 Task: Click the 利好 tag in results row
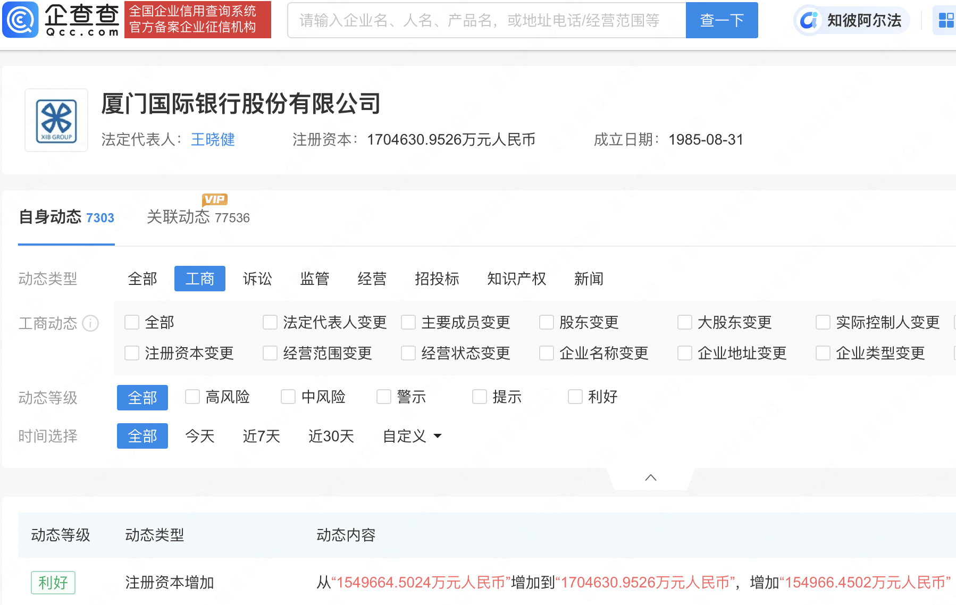[x=53, y=583]
